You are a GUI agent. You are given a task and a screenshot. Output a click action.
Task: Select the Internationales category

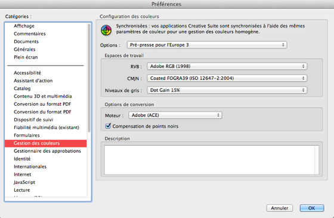(45, 167)
